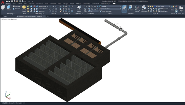Click the Polysolid tool
This screenshot has width=185, height=105.
click(x=16, y=6)
